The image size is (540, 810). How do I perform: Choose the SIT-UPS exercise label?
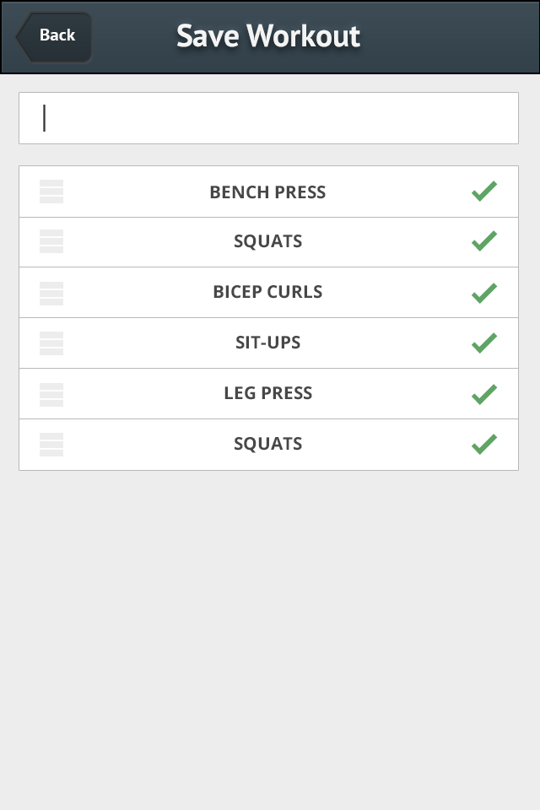click(267, 343)
